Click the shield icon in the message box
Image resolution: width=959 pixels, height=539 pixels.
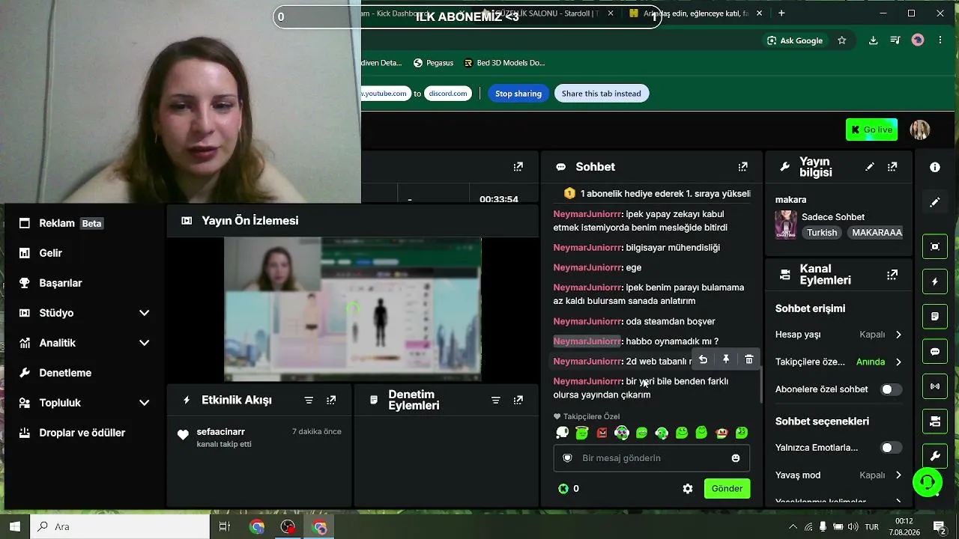(567, 458)
